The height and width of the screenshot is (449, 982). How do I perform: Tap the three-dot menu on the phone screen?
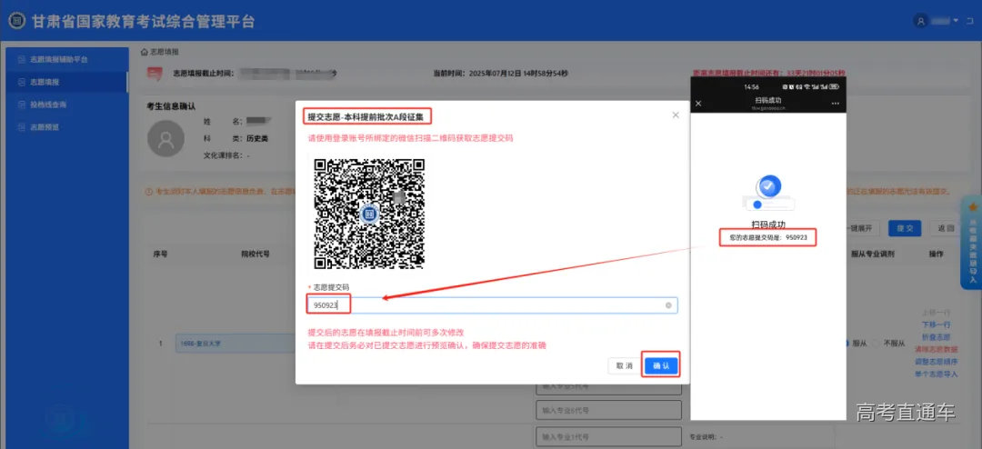tap(833, 104)
